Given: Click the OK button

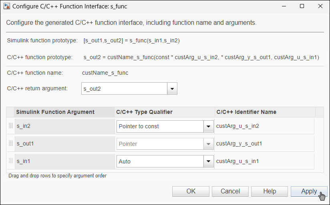Looking at the screenshot, I should point(191,191).
